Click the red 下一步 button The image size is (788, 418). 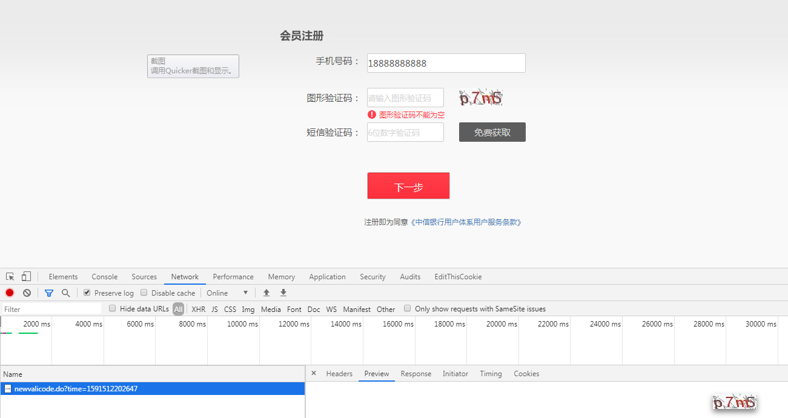408,186
